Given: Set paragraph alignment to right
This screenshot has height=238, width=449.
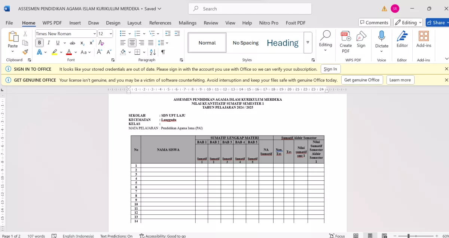Looking at the screenshot, I should (141, 43).
